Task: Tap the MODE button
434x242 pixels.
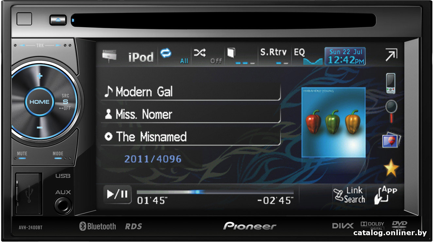Action: click(58, 155)
